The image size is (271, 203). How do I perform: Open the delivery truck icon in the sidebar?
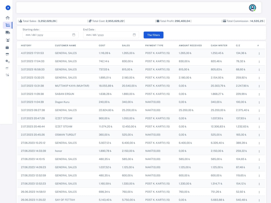point(8,32)
